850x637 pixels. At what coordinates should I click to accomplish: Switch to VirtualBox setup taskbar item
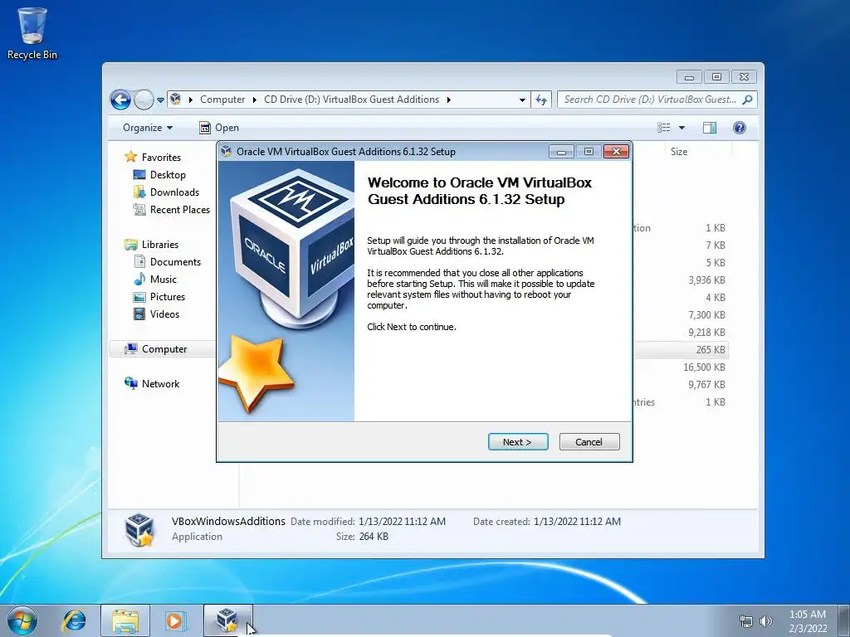tap(227, 620)
